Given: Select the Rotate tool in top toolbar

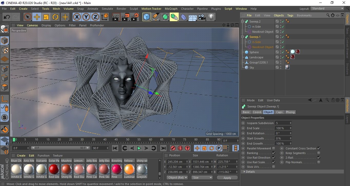Looking at the screenshot, I should point(55,17).
